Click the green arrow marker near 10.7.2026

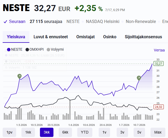[x=139, y=78]
